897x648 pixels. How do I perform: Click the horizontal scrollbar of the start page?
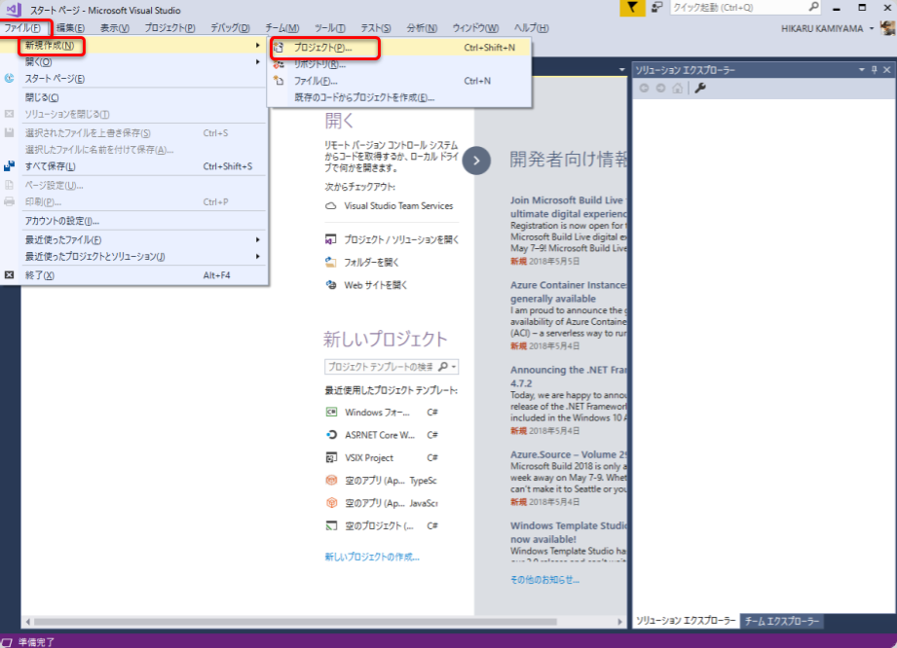pos(295,622)
